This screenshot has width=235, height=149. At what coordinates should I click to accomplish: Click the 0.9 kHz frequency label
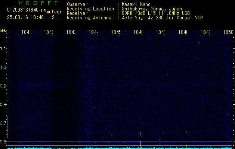(3, 86)
